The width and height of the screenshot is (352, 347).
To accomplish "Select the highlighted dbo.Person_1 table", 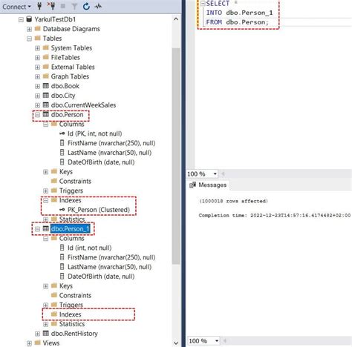I will point(70,229).
